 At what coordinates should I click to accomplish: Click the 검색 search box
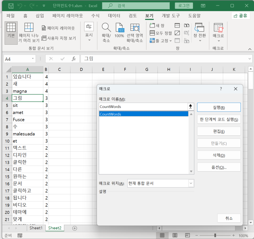tap(136, 6)
